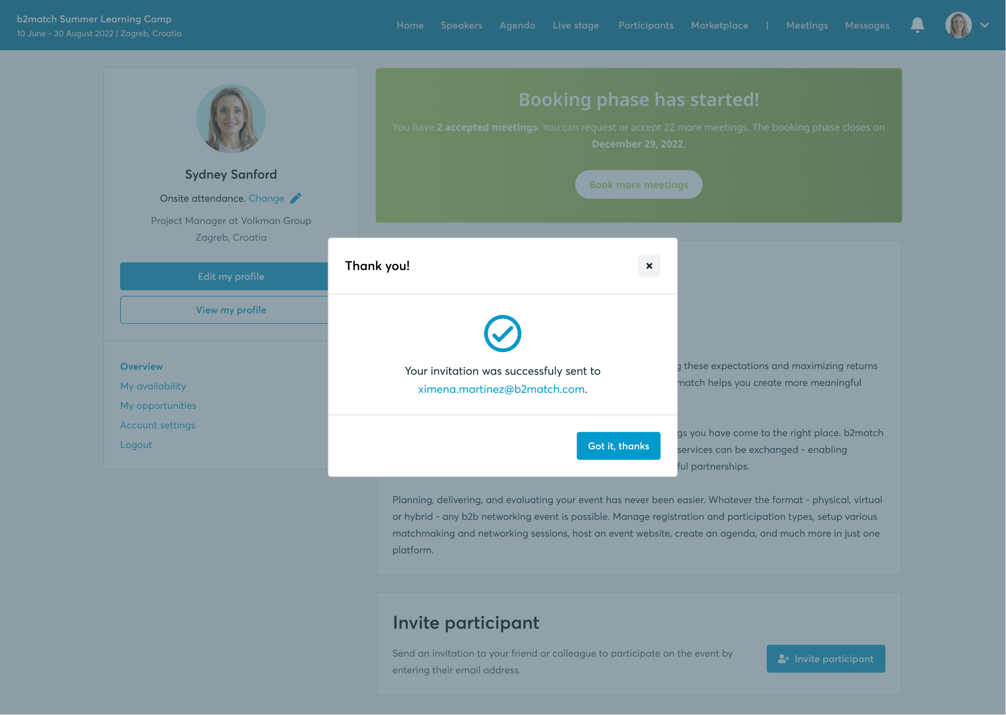Select the Meetings tab in navigation
This screenshot has height=715, width=1006.
[806, 26]
